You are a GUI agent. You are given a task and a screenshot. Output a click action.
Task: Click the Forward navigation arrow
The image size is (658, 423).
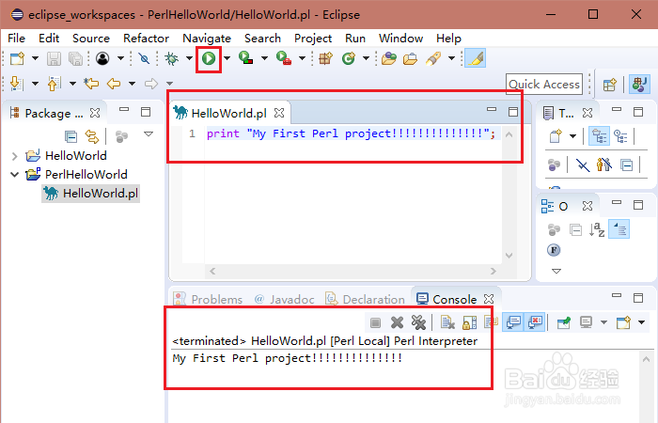pyautogui.click(x=151, y=84)
